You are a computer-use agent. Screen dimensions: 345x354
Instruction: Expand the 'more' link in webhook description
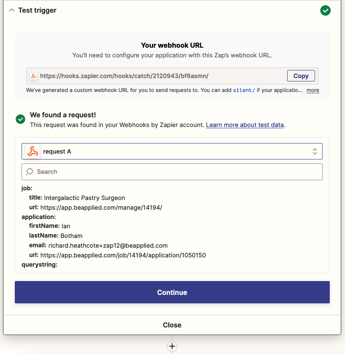click(x=312, y=90)
